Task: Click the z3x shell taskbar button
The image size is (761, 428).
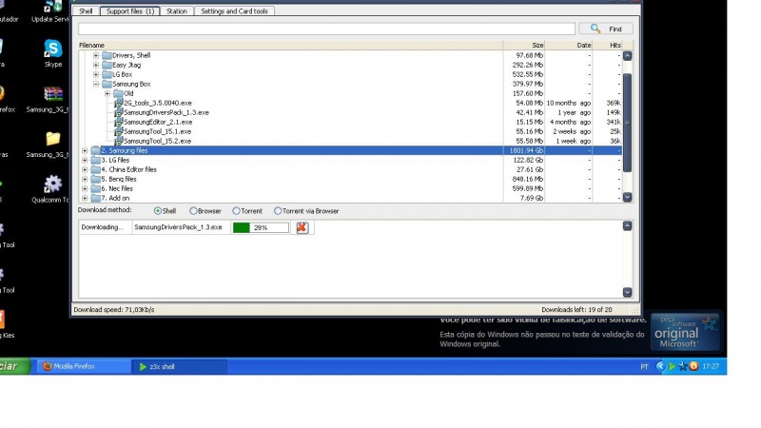Action: point(179,366)
